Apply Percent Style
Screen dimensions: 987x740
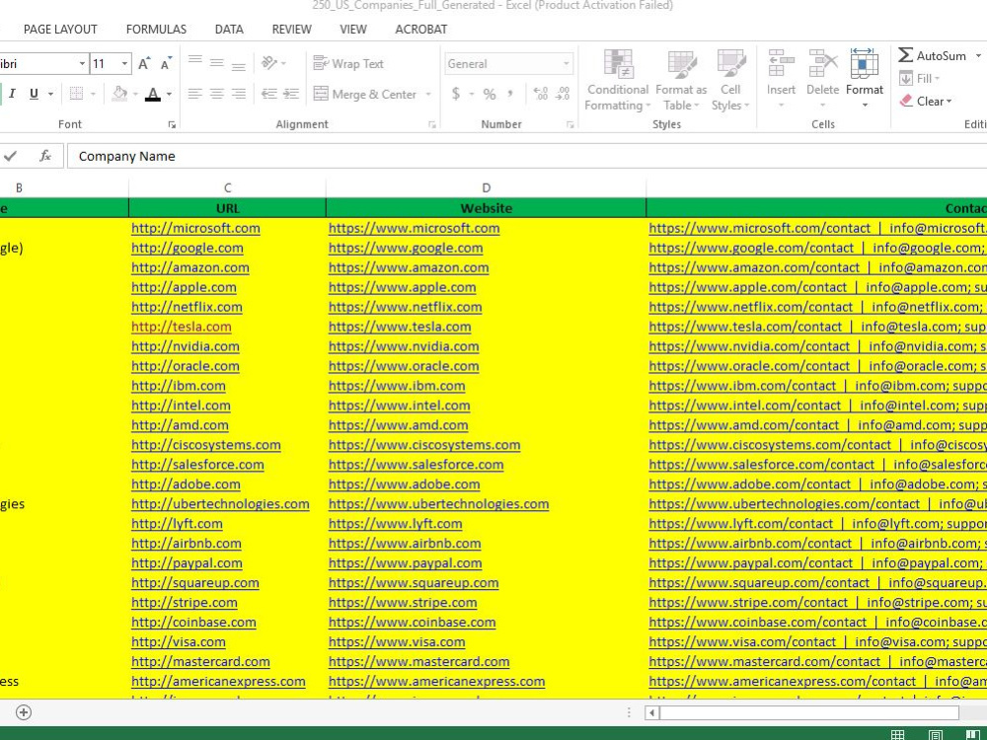click(x=490, y=95)
